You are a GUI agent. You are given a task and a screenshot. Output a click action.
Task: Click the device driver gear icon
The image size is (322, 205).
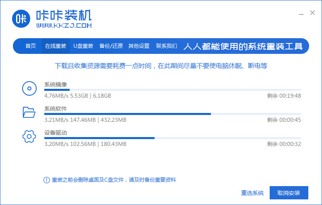(x=29, y=136)
